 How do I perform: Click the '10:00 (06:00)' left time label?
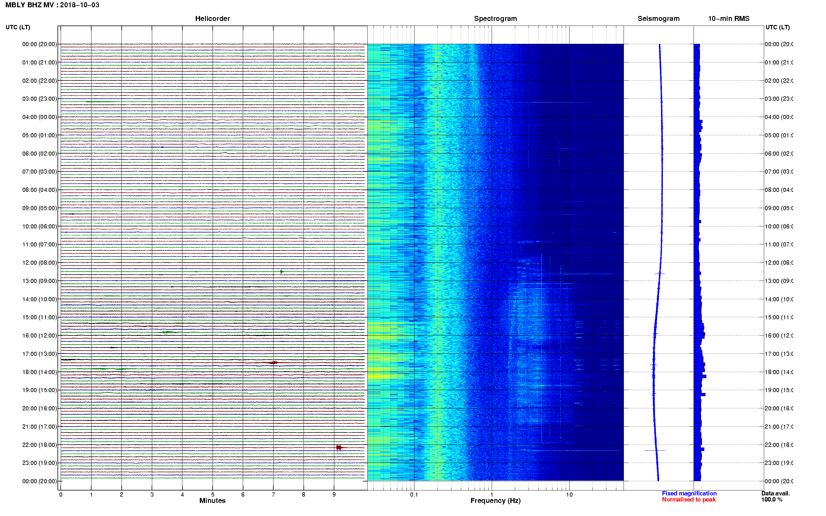pyautogui.click(x=39, y=227)
